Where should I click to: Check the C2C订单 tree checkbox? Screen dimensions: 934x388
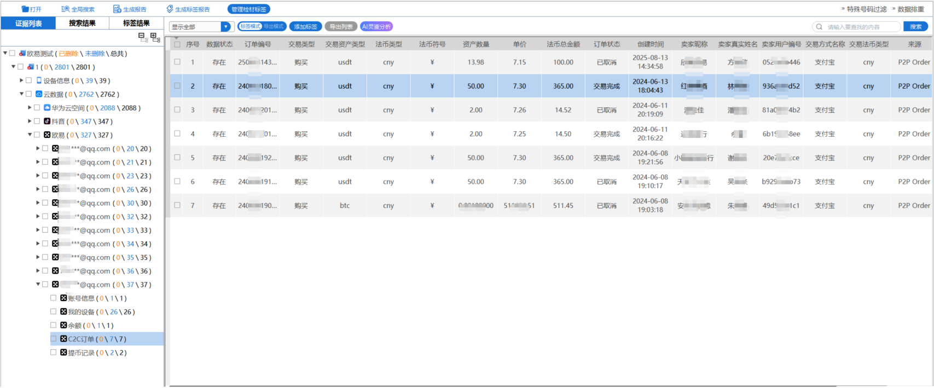54,339
